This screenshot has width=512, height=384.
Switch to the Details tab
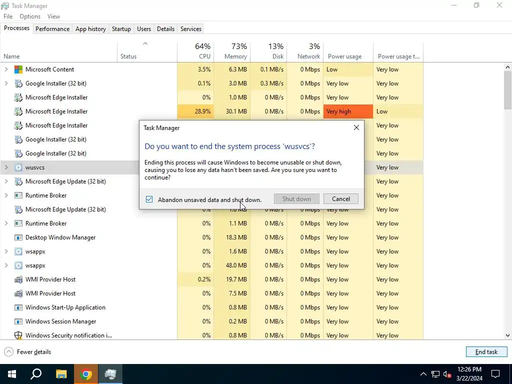coord(165,28)
